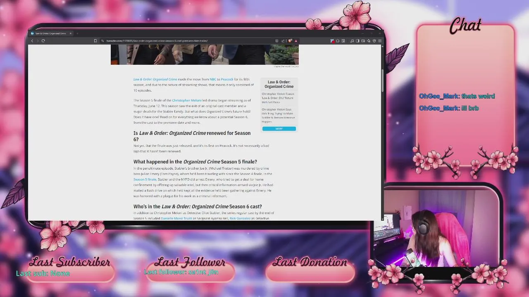Close the Law & Order: Organized Crime tab
Viewport: 529px width, 297px height.
point(70,33)
